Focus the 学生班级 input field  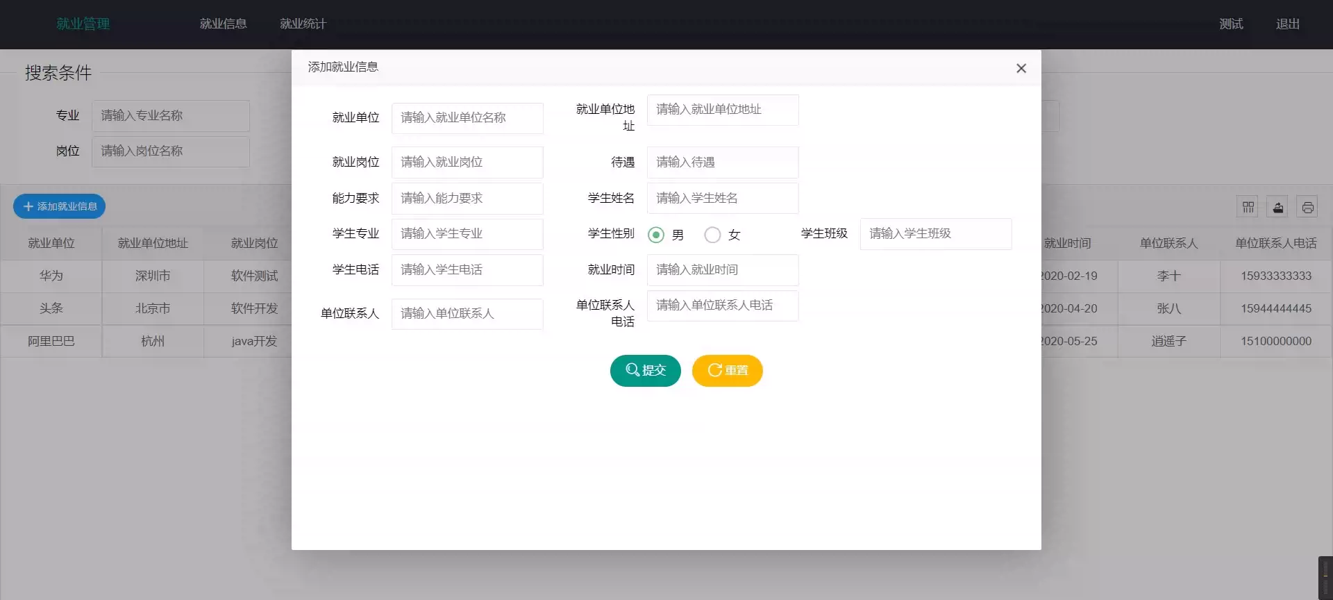pyautogui.click(x=935, y=234)
